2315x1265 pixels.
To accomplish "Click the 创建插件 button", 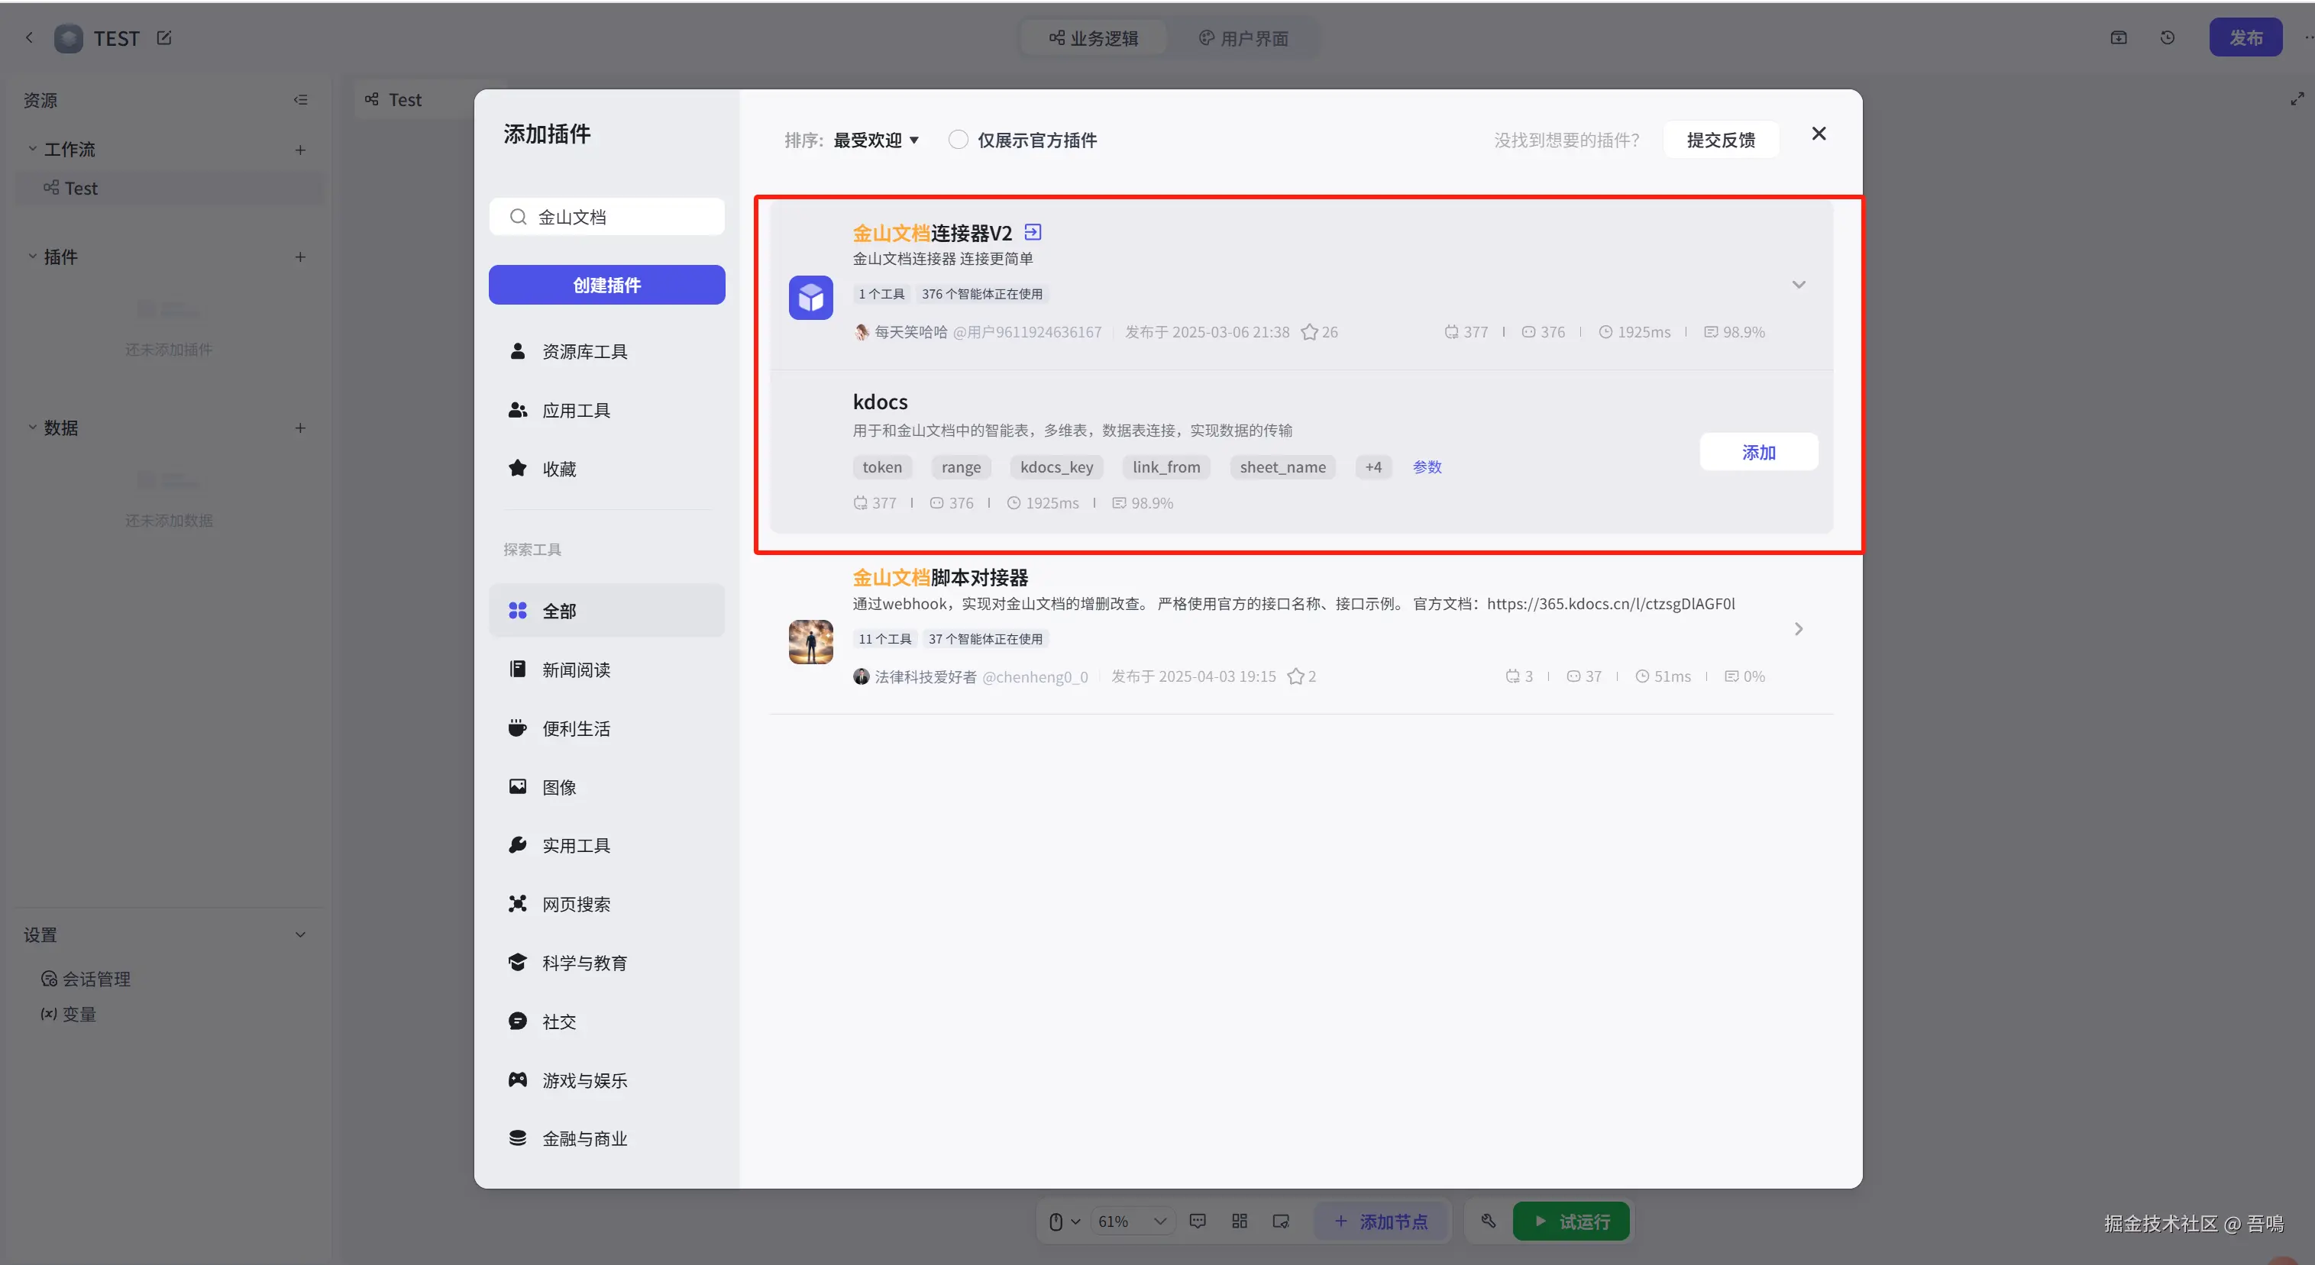I will pyautogui.click(x=606, y=285).
